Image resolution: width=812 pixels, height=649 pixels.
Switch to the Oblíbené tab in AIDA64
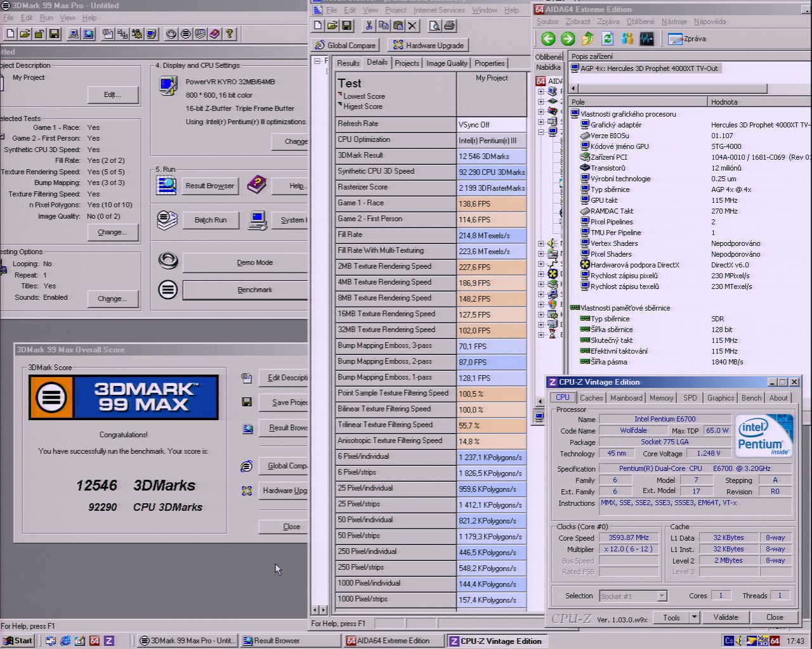pos(548,57)
